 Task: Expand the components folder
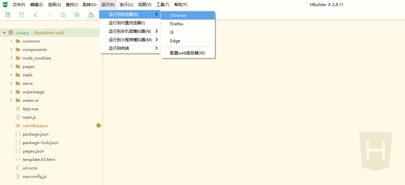click(x=11, y=50)
